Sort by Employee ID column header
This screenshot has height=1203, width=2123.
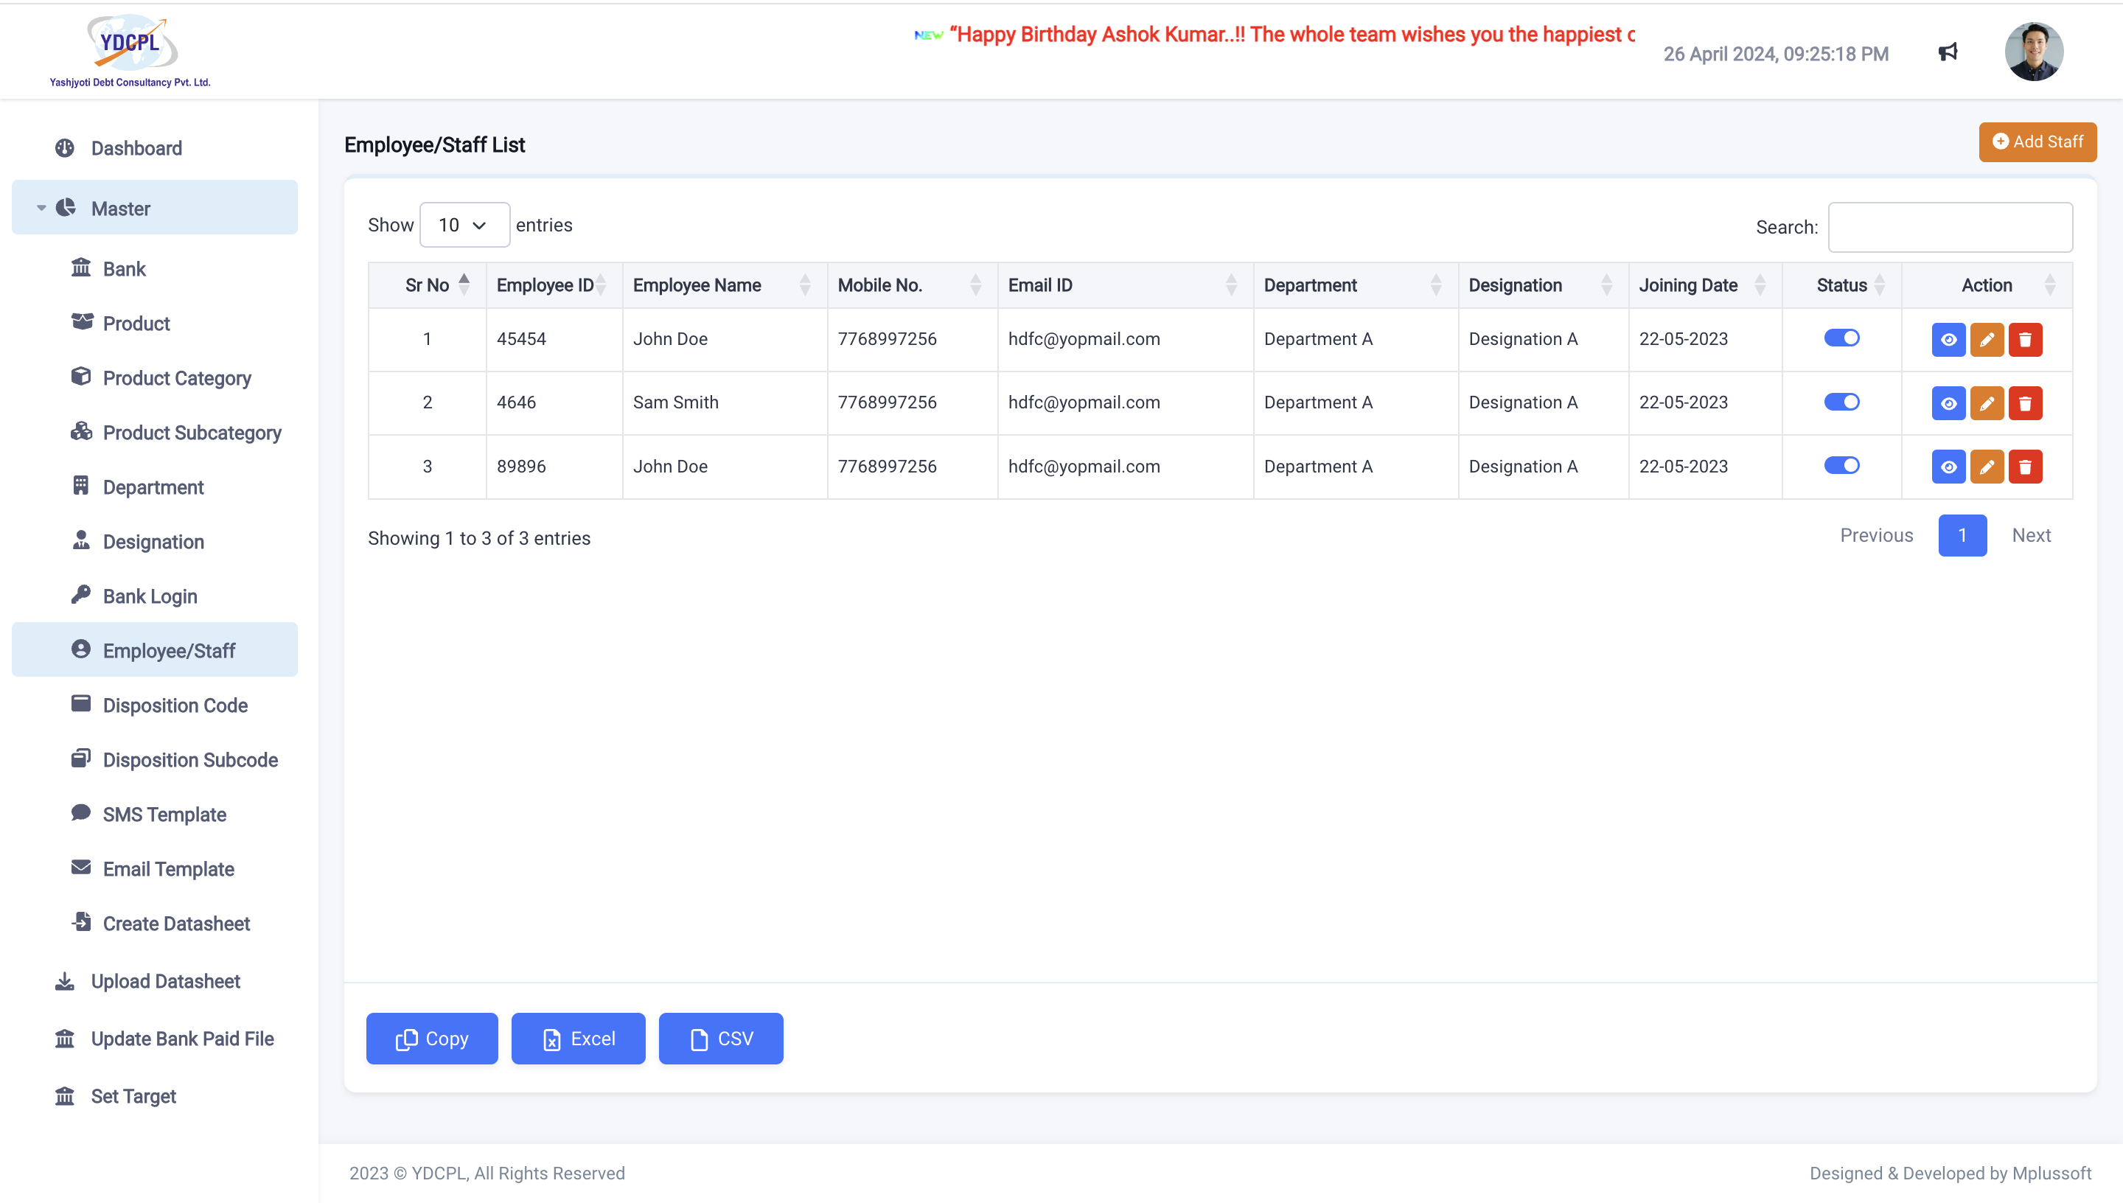(x=551, y=286)
